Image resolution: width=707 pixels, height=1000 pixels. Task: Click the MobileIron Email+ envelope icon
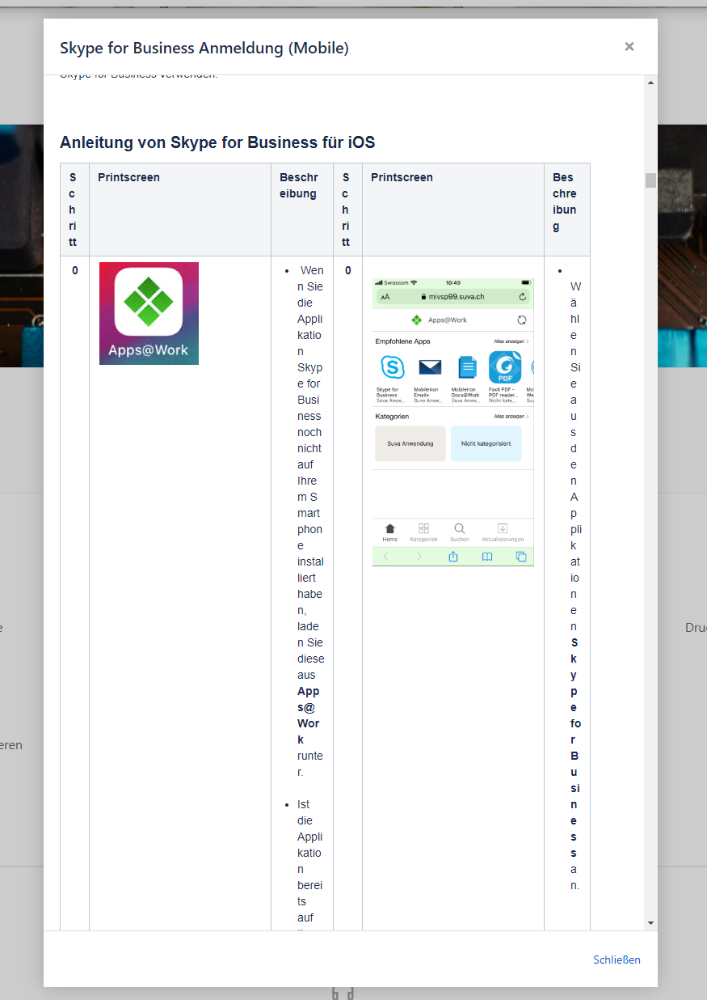click(x=430, y=367)
